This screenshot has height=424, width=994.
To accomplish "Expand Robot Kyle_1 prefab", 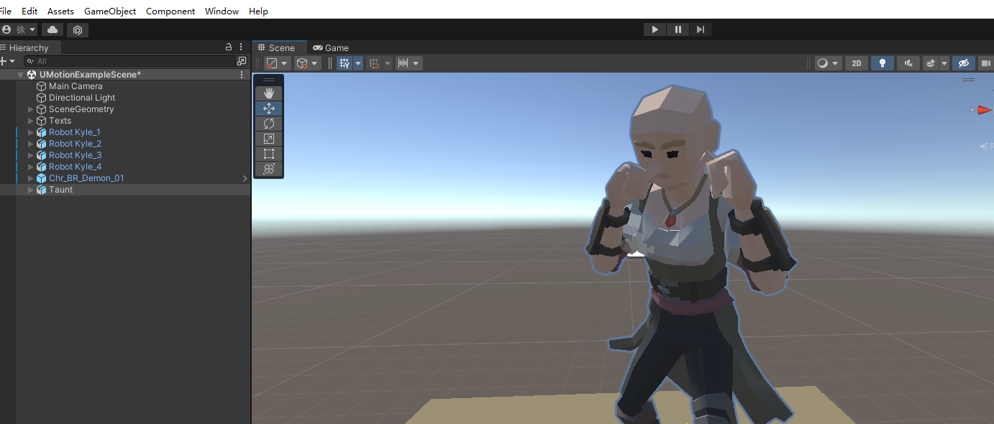I will coord(31,132).
